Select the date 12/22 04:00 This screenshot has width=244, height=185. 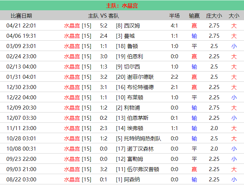click(21, 97)
